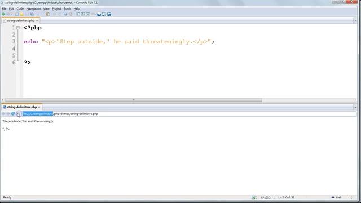Click the Paste clipboard toolbar icon
This screenshot has width=361, height=203.
coord(48,14)
